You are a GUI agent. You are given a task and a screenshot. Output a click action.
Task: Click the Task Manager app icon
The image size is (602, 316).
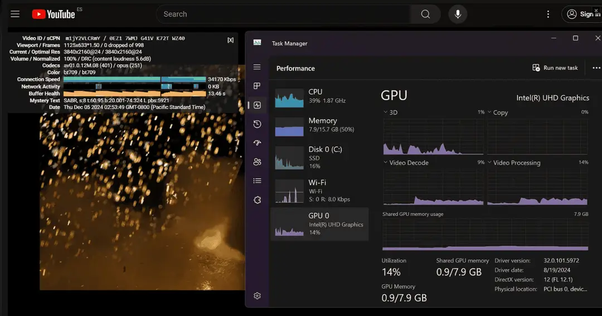click(257, 43)
